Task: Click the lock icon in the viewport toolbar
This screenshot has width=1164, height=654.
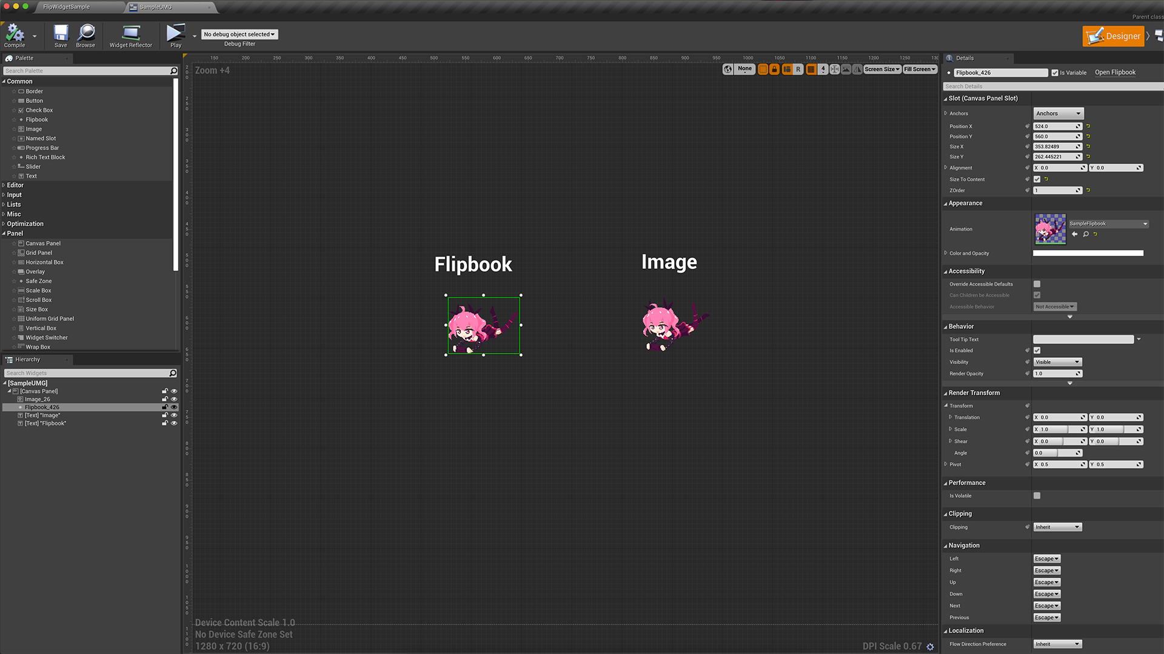Action: [774, 69]
